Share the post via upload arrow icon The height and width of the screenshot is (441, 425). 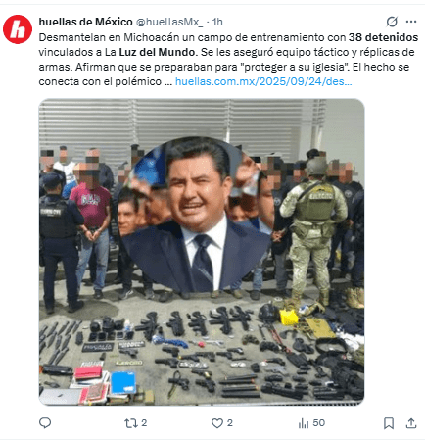(x=411, y=423)
